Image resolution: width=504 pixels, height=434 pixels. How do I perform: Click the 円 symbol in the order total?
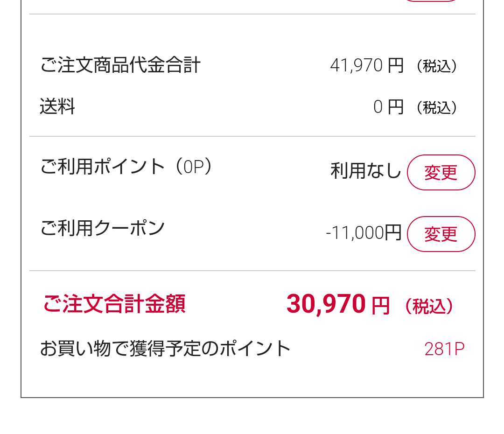(380, 306)
